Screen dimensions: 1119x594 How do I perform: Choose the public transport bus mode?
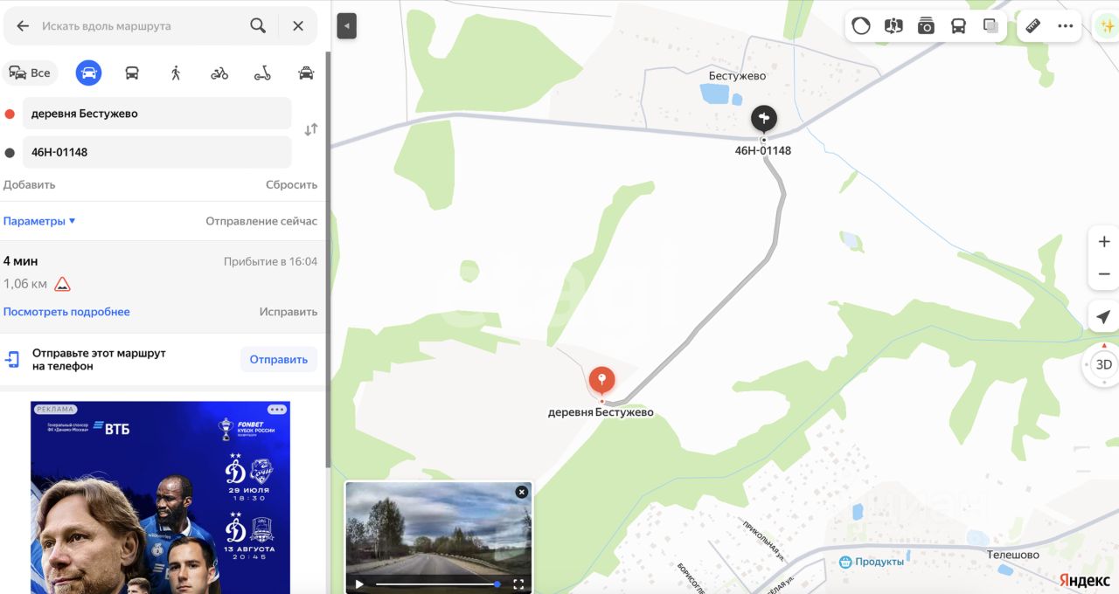click(x=132, y=73)
